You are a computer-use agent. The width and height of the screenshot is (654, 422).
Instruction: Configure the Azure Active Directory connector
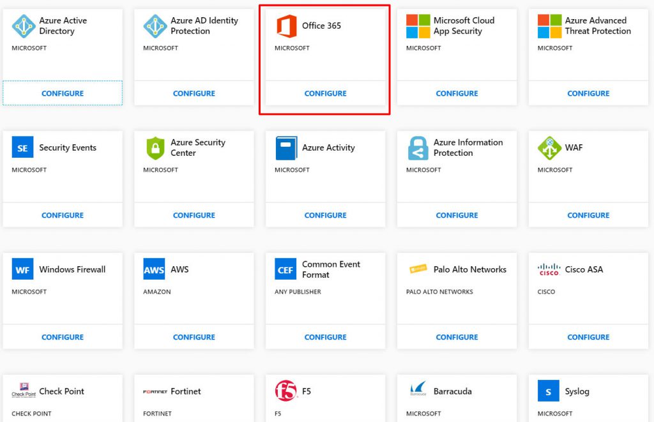(63, 93)
